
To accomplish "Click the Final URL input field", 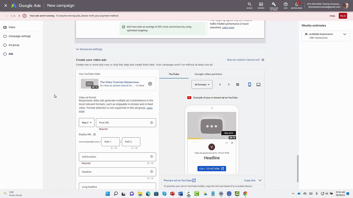I will coord(126,123).
